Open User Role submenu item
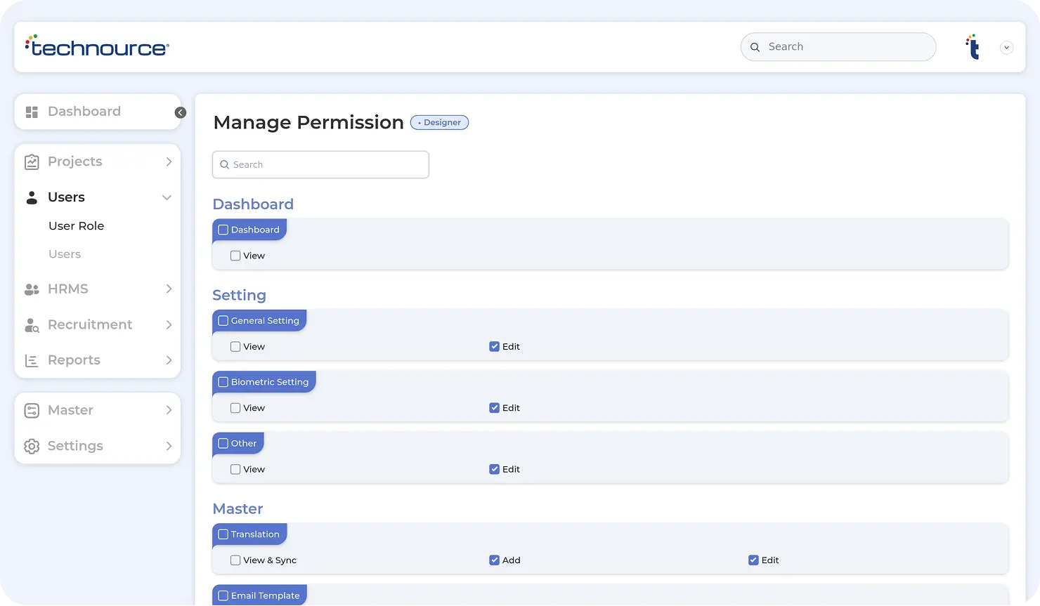This screenshot has width=1040, height=606. (76, 226)
